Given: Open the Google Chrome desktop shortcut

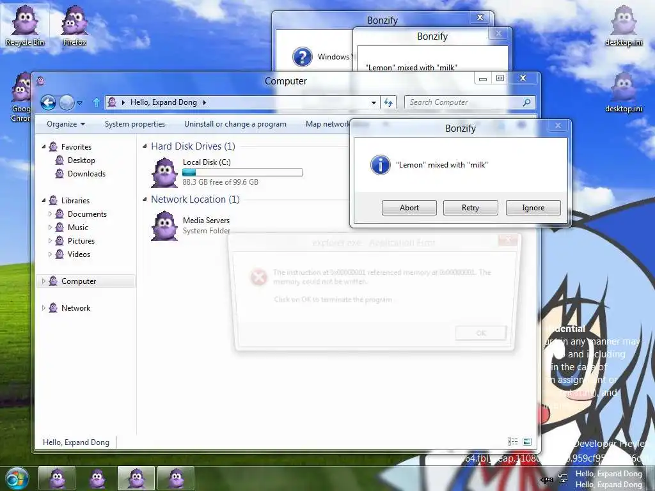Looking at the screenshot, I should (x=21, y=97).
